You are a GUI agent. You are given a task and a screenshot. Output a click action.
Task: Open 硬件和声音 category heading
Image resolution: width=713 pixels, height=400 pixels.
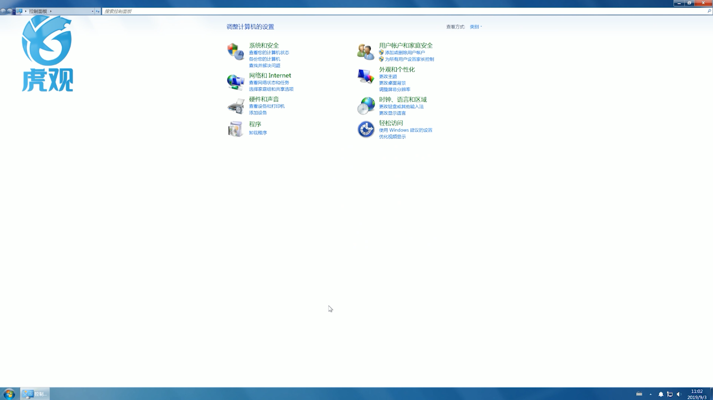click(264, 99)
